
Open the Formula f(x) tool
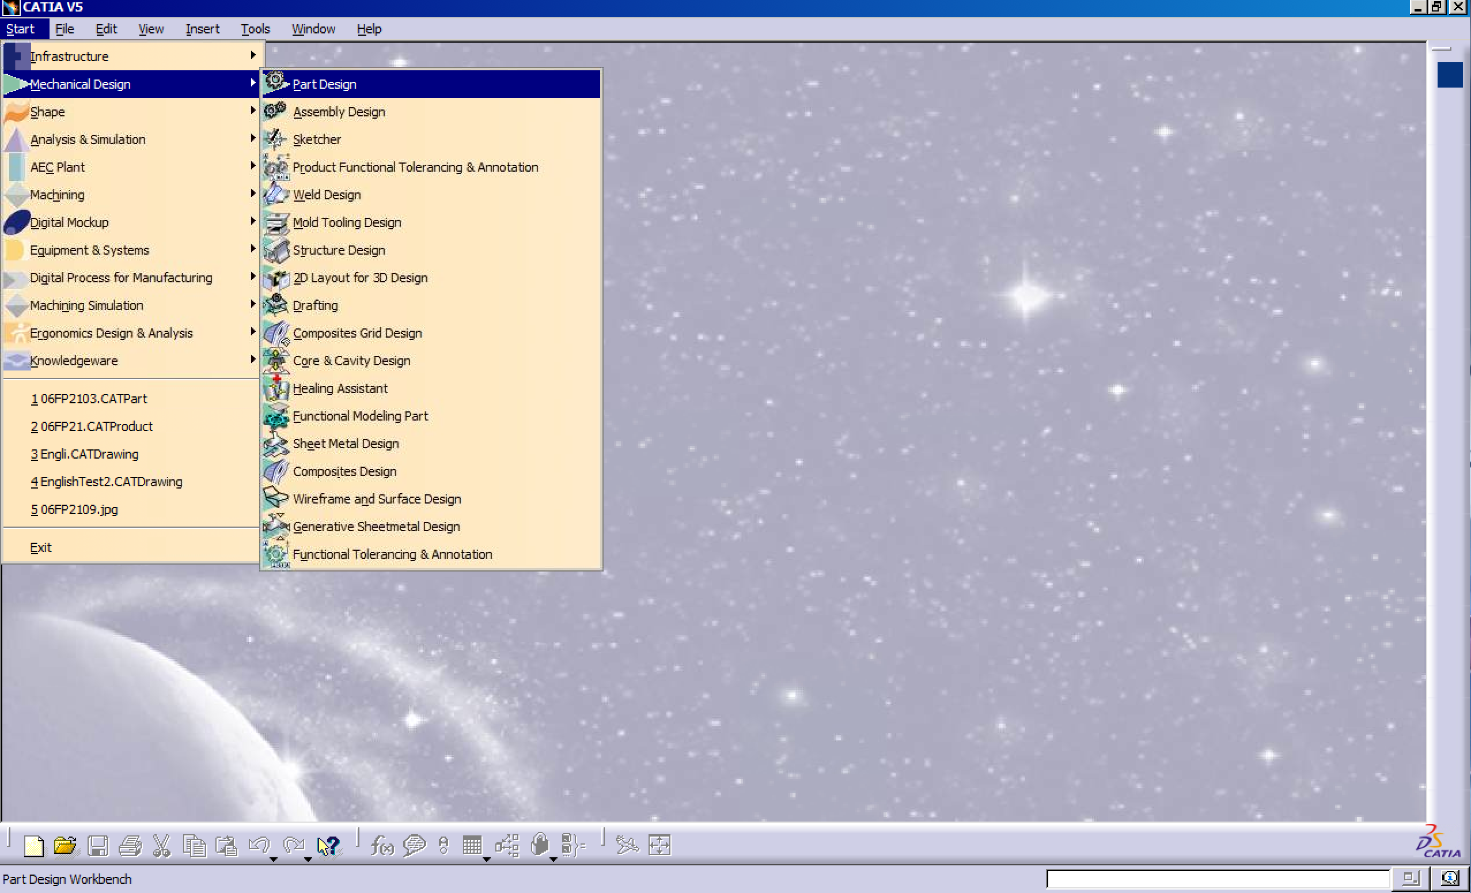coord(382,846)
